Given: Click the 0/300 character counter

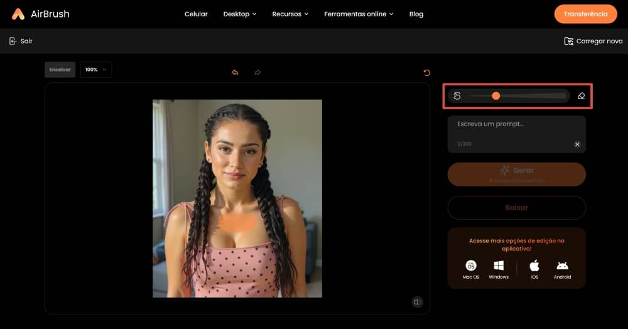Looking at the screenshot, I should (464, 144).
